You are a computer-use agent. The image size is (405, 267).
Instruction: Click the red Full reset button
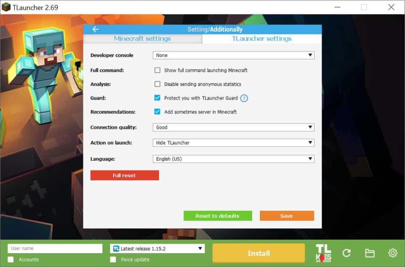coord(125,175)
